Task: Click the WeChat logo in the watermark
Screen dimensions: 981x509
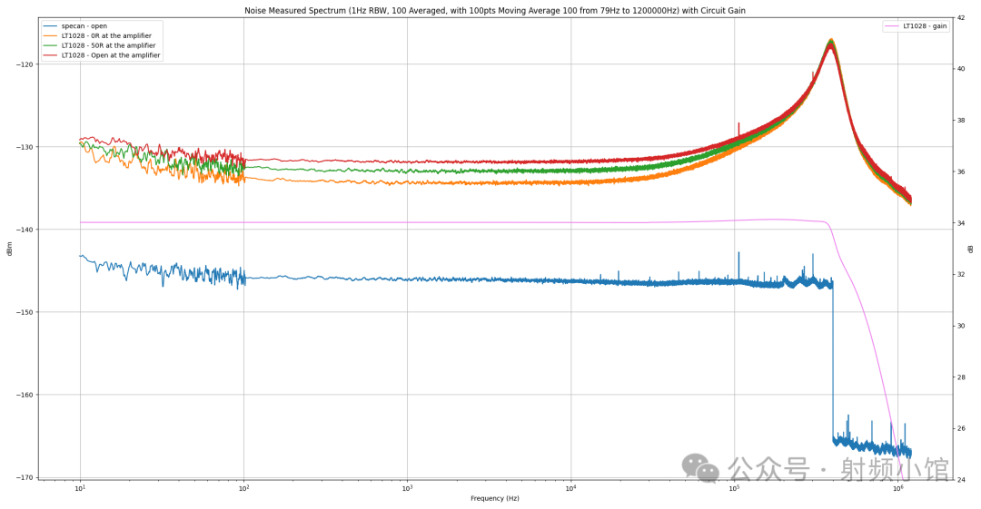Action: point(700,468)
